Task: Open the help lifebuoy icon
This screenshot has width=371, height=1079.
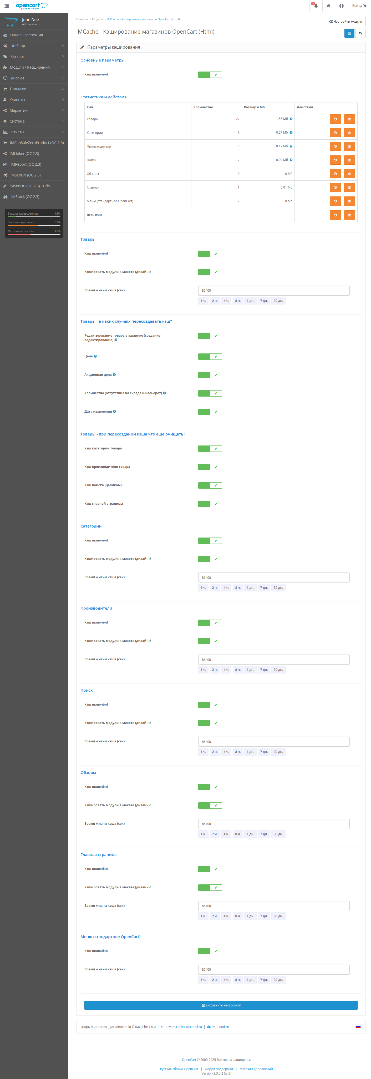Action: coord(341,6)
